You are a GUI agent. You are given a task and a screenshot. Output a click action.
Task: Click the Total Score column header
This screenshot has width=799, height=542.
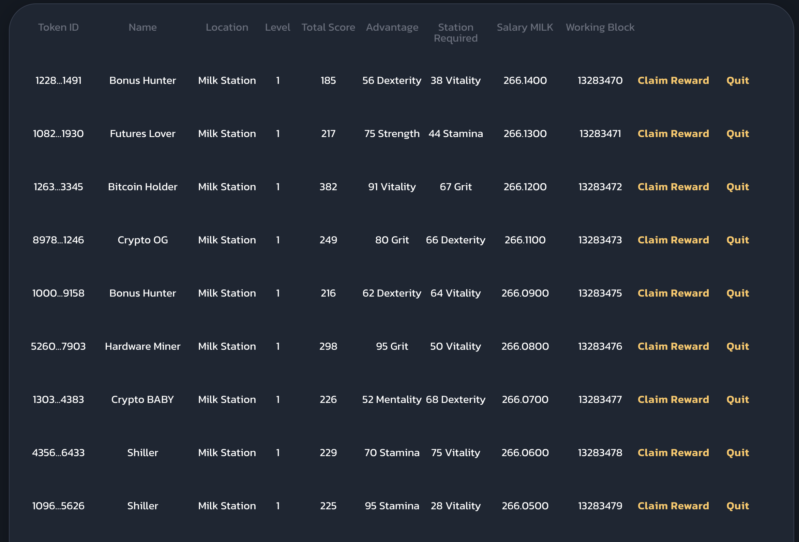pyautogui.click(x=328, y=27)
